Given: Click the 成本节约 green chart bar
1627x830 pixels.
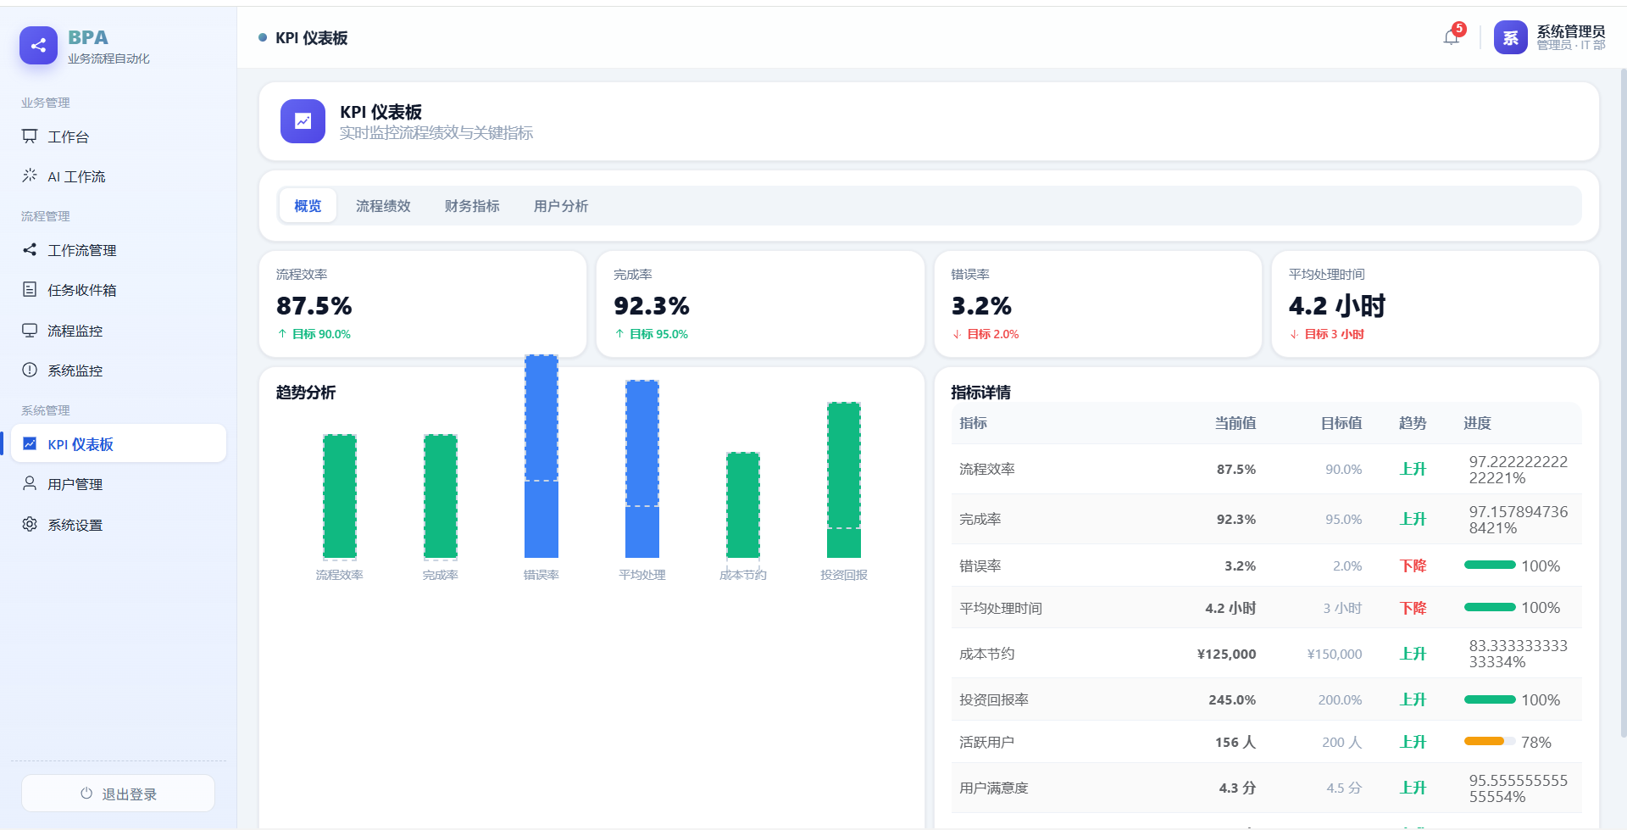Looking at the screenshot, I should click(743, 505).
